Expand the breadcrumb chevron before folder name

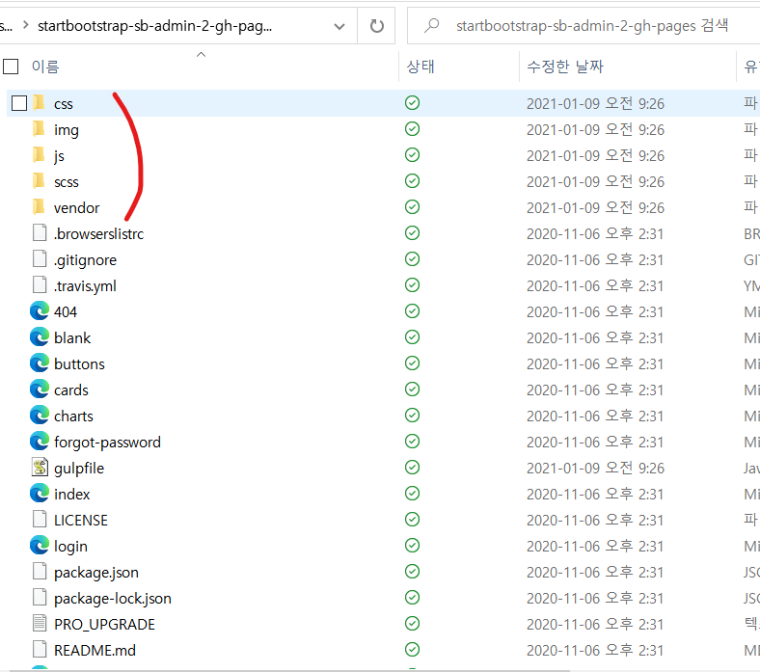[26, 25]
